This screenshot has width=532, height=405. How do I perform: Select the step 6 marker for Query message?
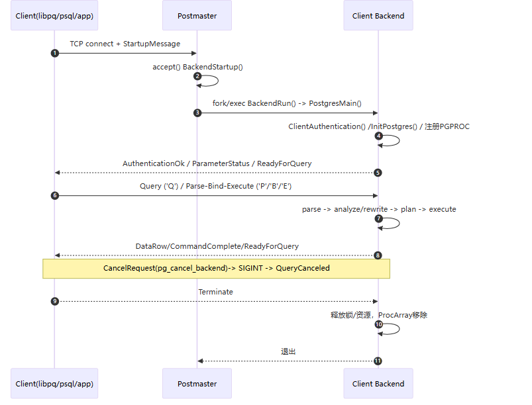pyautogui.click(x=54, y=196)
